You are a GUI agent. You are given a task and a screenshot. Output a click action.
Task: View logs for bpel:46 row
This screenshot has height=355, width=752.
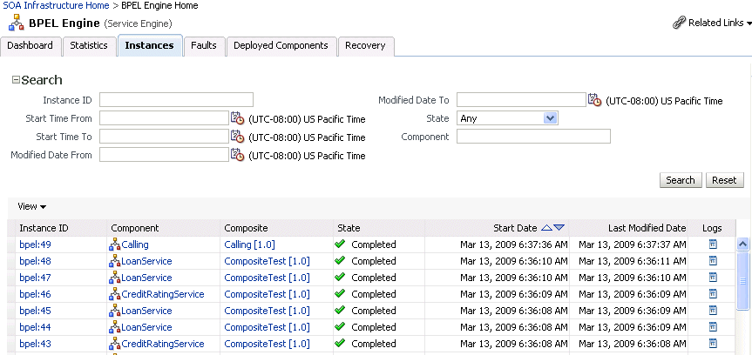(713, 294)
